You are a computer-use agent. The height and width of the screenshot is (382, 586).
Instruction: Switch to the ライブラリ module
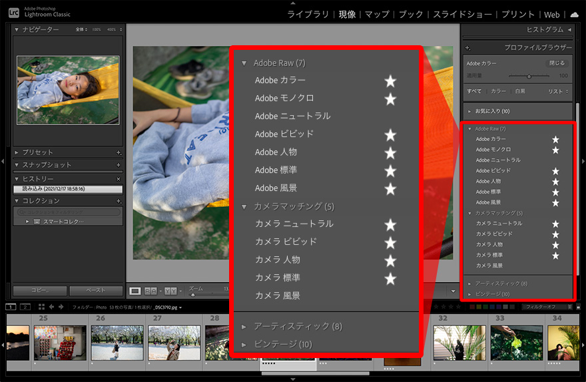(x=308, y=14)
